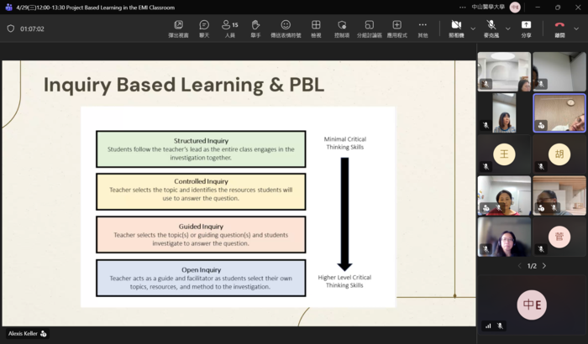Unmute the microphone (麥克風)
588x344 pixels.
point(491,29)
